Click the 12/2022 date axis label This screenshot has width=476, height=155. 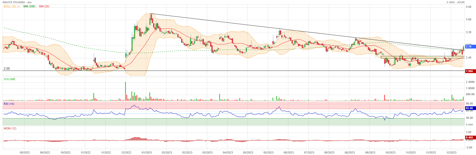point(126,152)
